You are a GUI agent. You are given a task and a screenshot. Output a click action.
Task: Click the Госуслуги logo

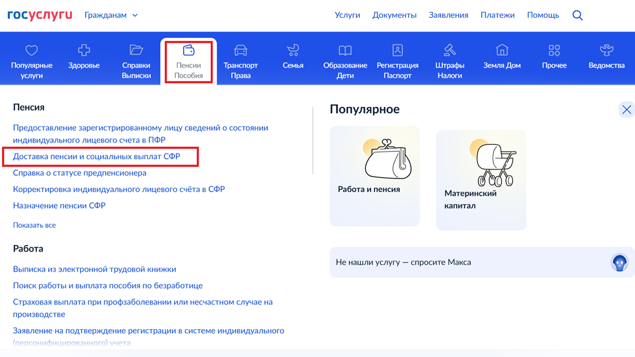click(40, 15)
